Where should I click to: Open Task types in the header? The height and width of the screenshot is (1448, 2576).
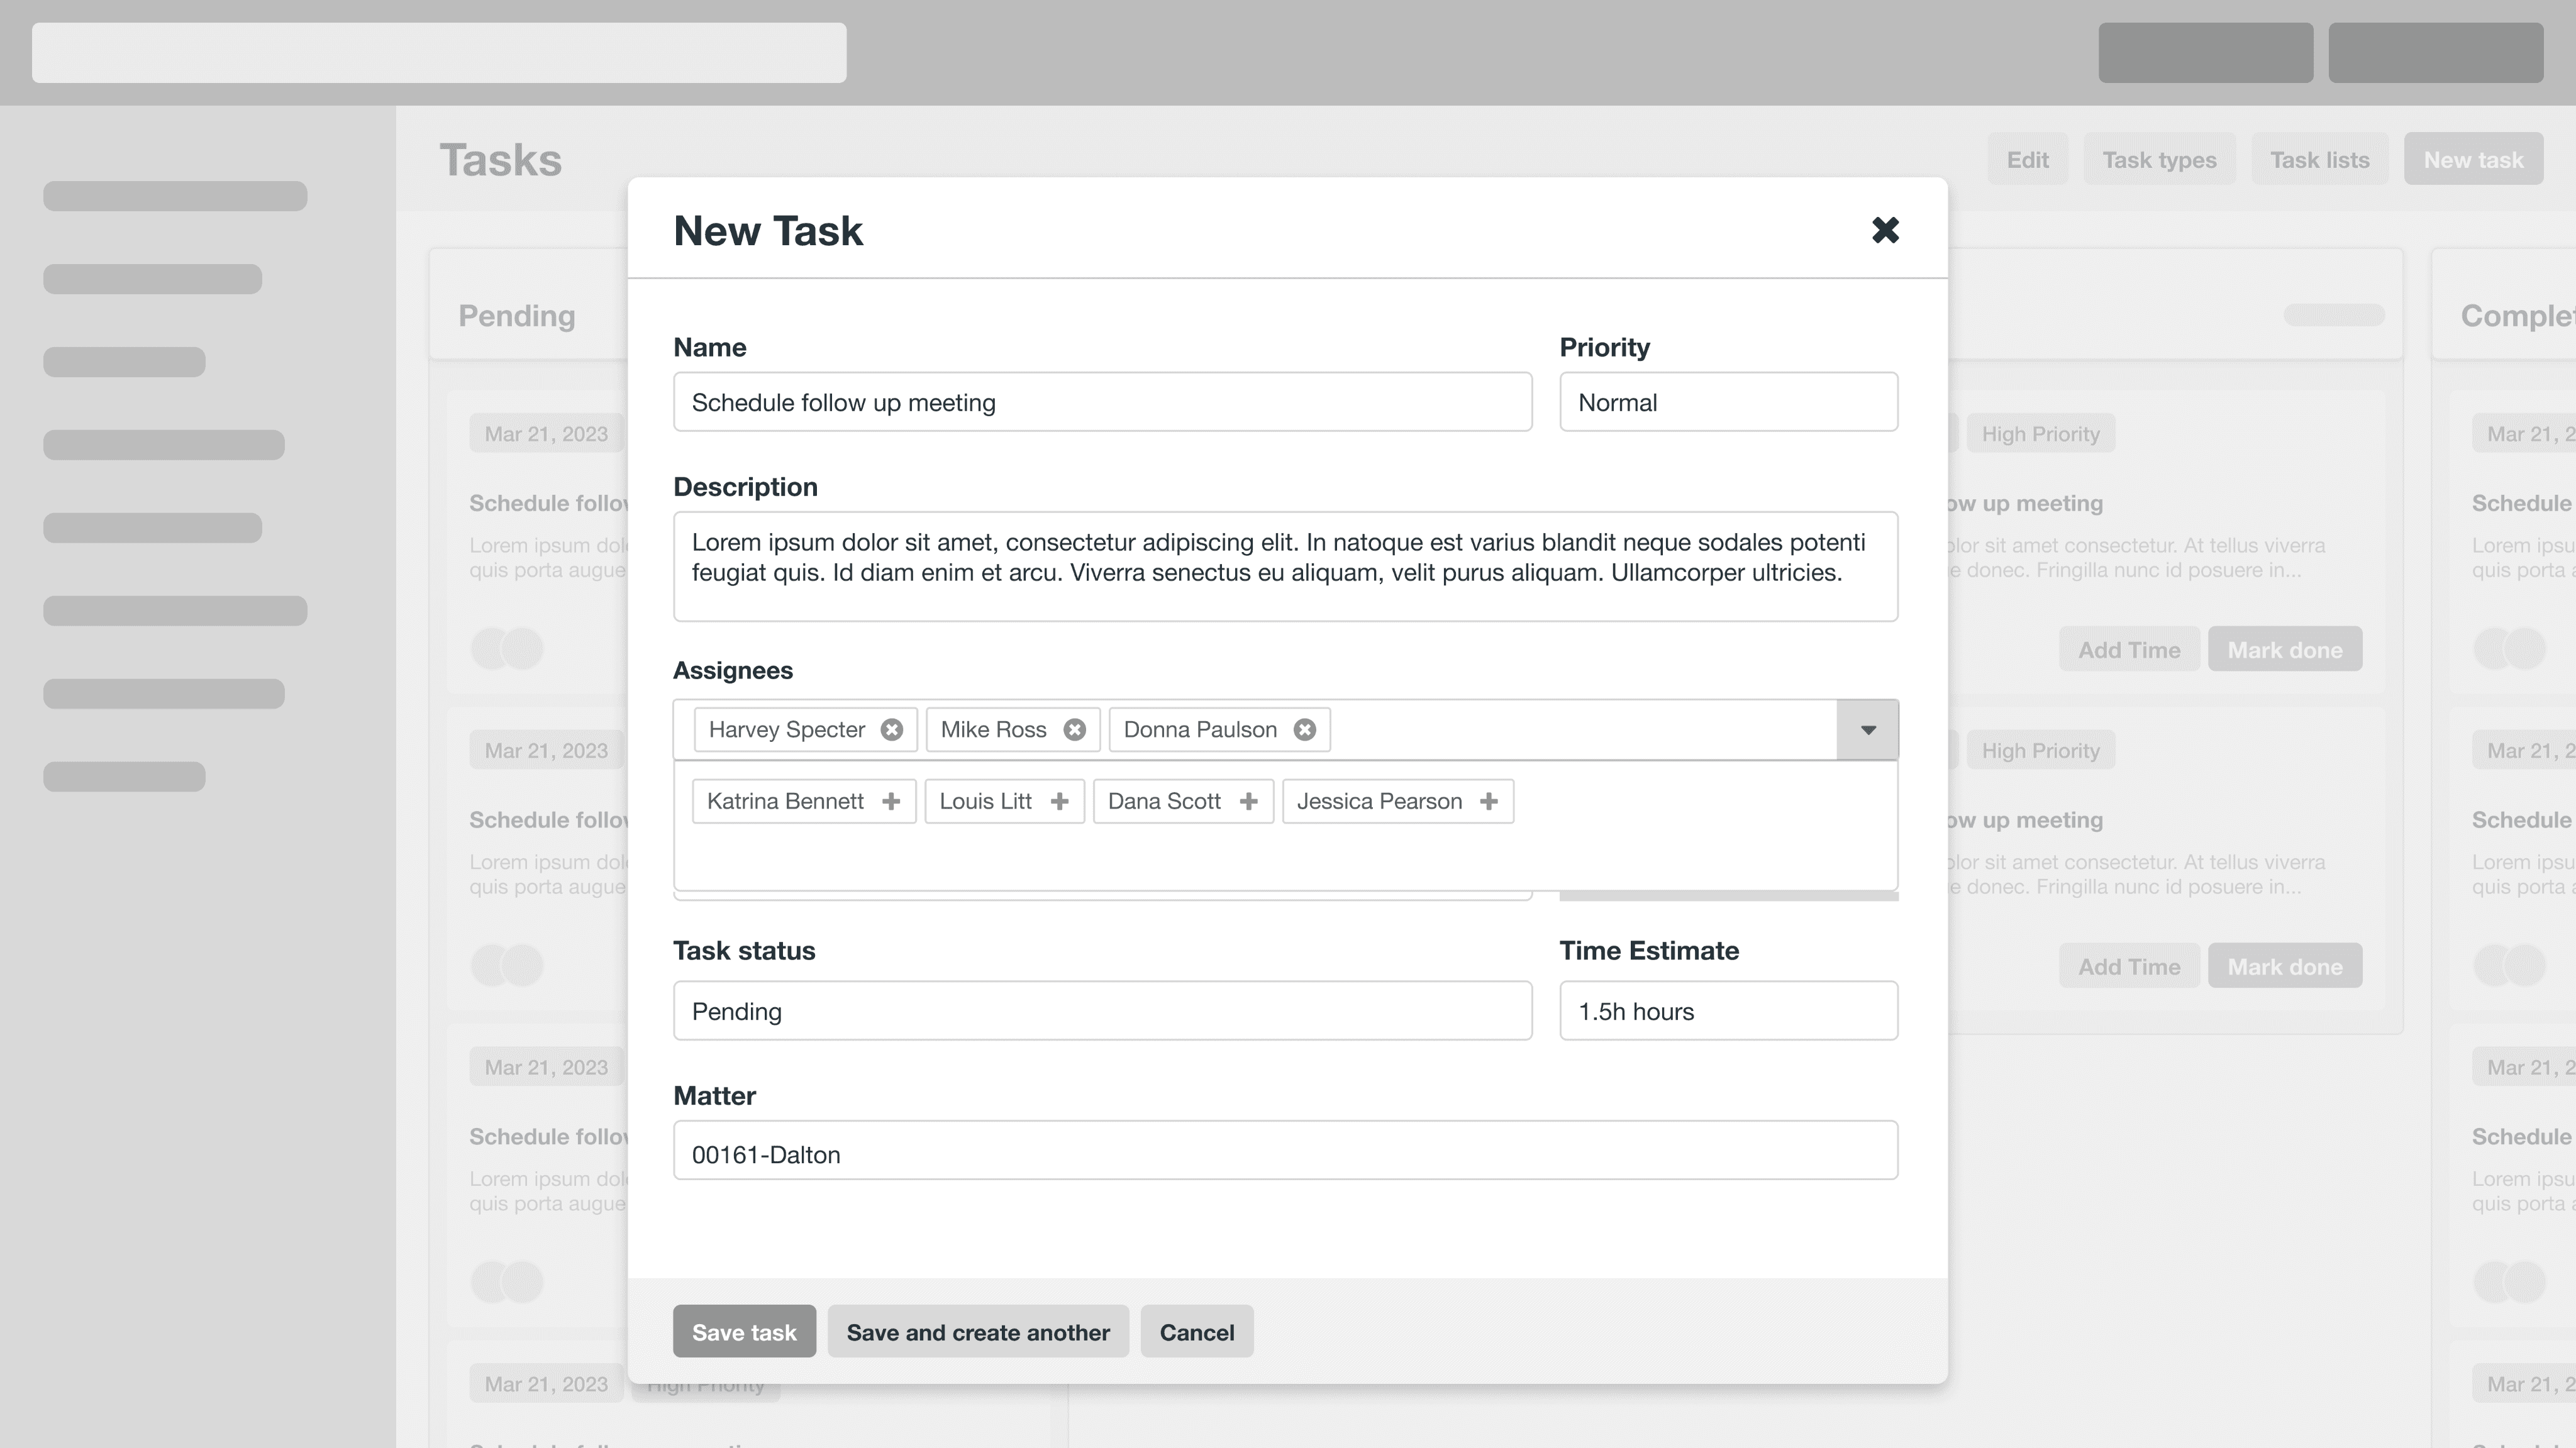pyautogui.click(x=2159, y=160)
